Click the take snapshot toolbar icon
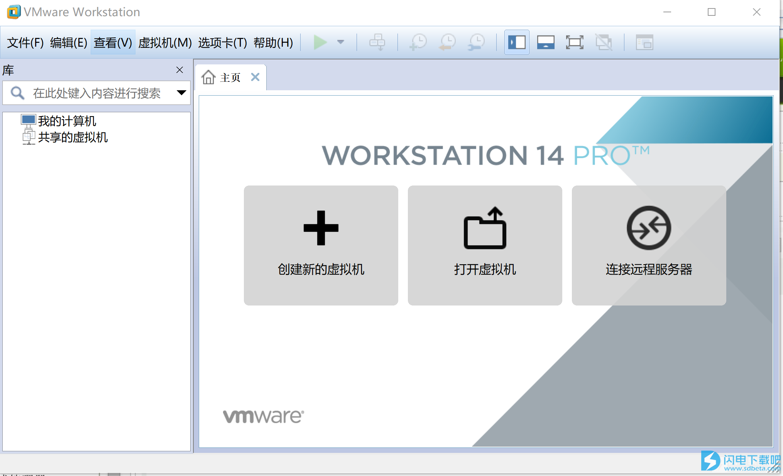Image resolution: width=783 pixels, height=476 pixels. click(418, 42)
